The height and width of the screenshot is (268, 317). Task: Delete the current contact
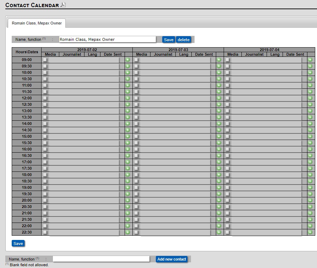(x=184, y=40)
